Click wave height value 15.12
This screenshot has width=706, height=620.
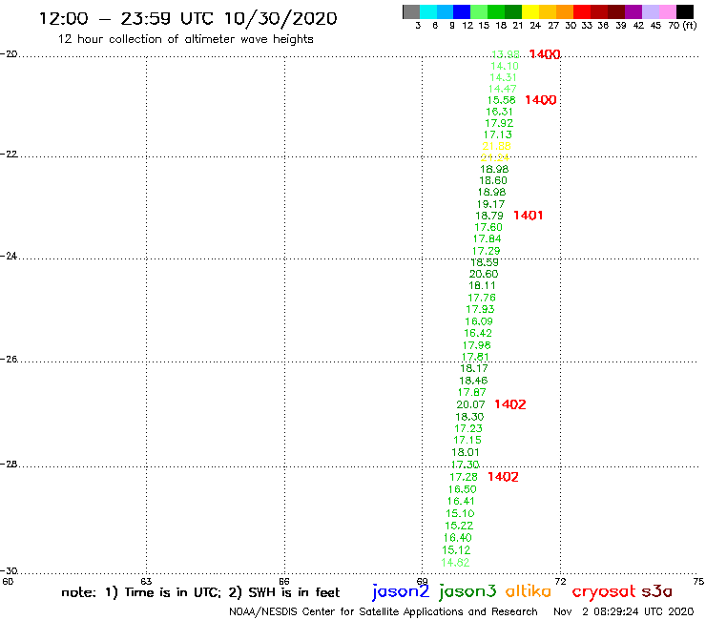(x=457, y=550)
